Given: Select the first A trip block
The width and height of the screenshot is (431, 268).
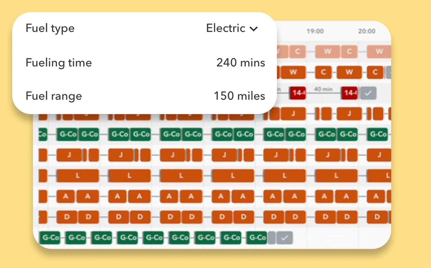Looking at the screenshot, I should click(66, 196).
